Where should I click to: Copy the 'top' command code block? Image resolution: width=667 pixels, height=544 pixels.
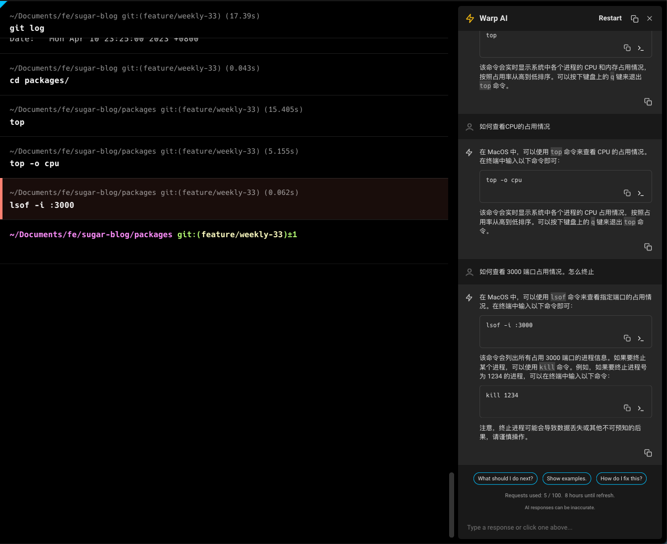pyautogui.click(x=627, y=48)
